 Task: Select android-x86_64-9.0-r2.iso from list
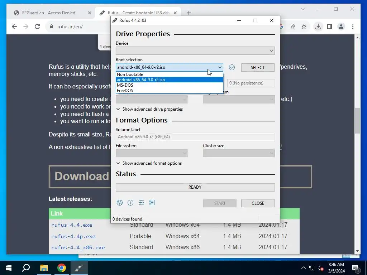[x=170, y=80]
